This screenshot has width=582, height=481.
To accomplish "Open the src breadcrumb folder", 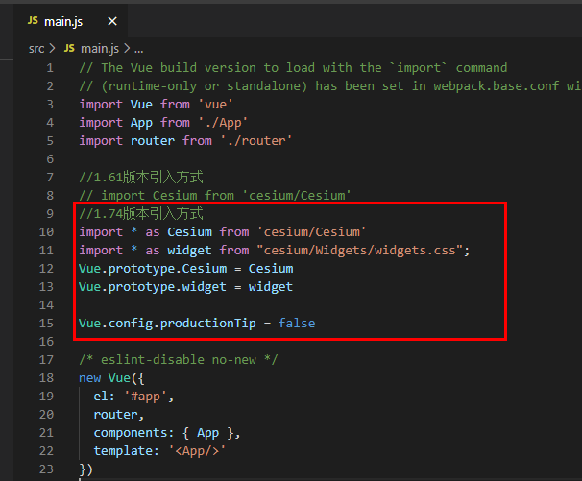I will coord(36,49).
